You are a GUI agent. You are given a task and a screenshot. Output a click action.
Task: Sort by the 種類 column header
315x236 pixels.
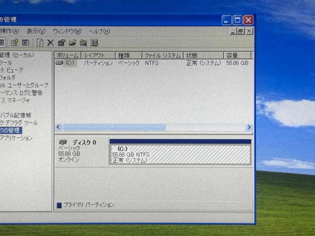129,55
